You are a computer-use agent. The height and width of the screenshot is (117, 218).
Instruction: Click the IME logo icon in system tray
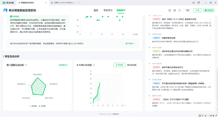(x=200, y=115)
